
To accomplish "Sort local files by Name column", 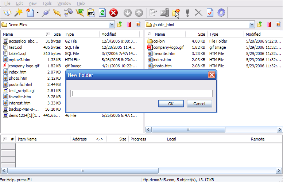I will click(x=21, y=34).
